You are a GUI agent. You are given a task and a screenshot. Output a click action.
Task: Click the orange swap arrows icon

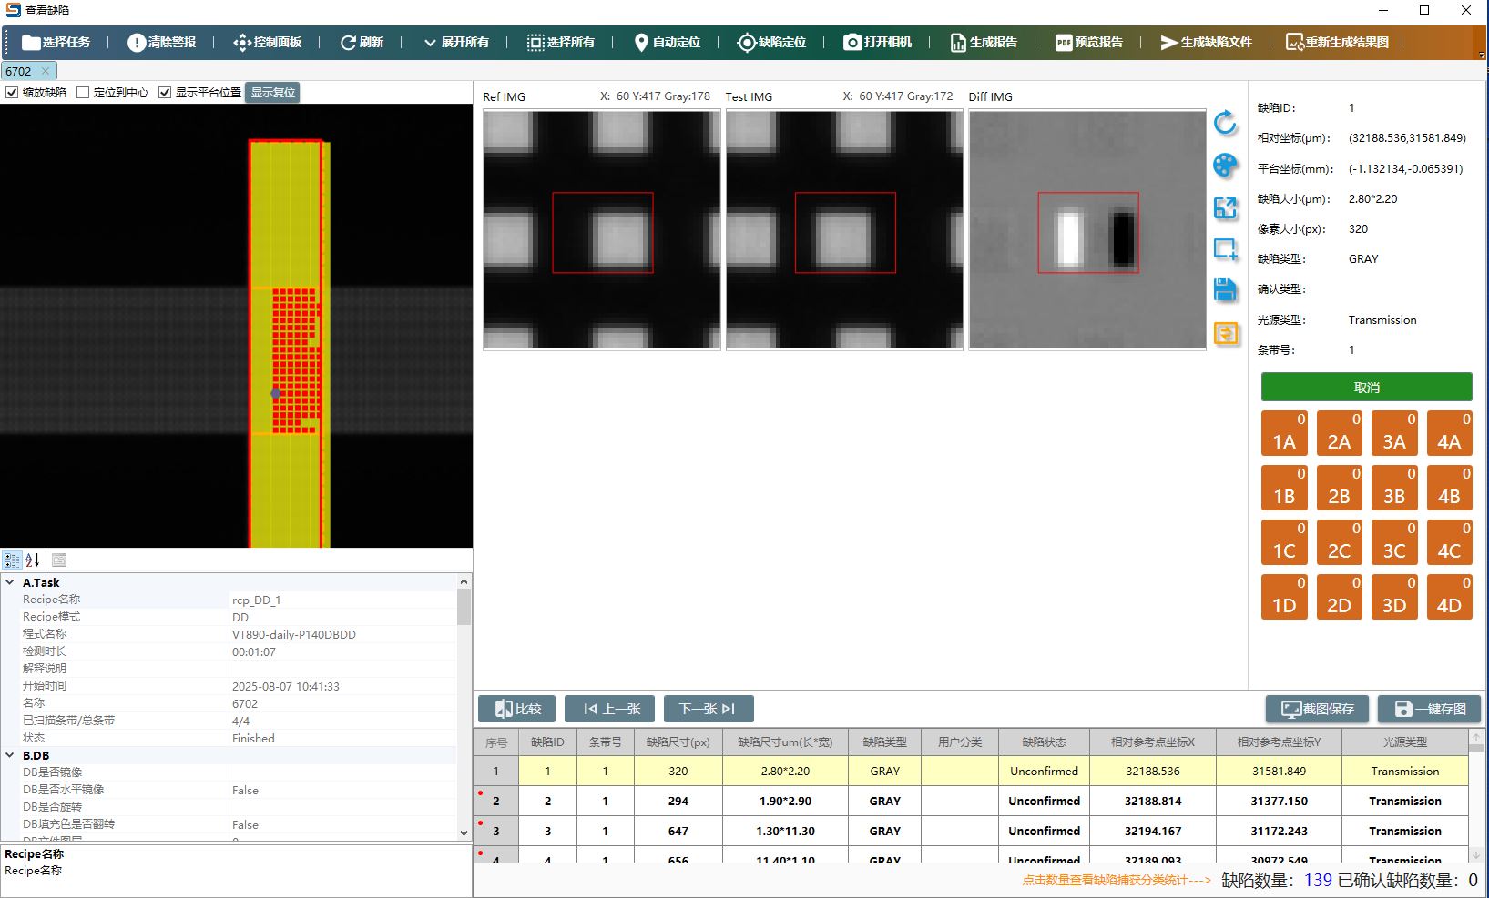coord(1226,334)
